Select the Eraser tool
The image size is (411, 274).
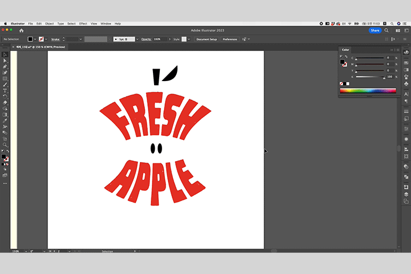click(x=5, y=103)
